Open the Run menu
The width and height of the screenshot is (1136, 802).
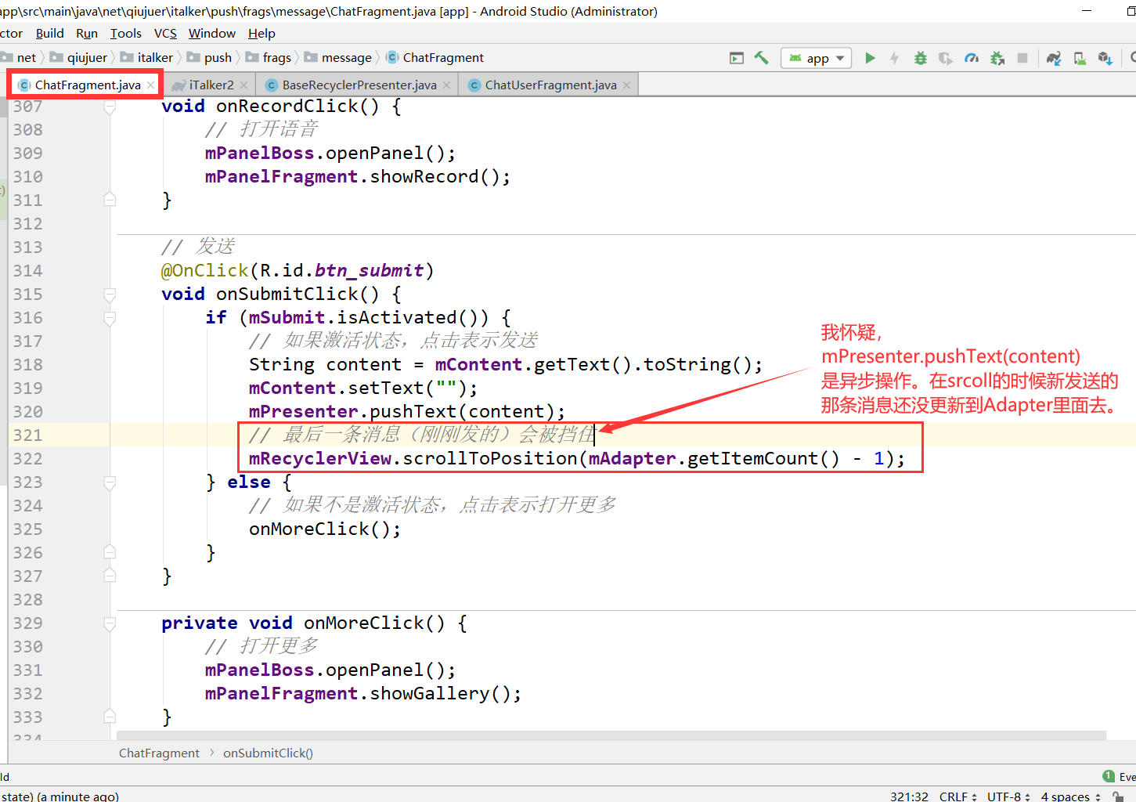click(87, 33)
